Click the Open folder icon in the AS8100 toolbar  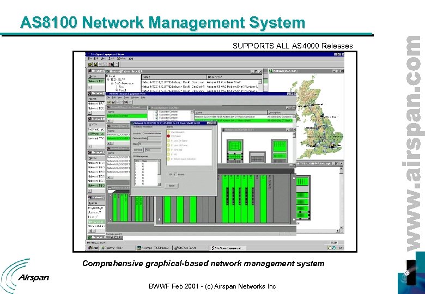[x=109, y=102]
